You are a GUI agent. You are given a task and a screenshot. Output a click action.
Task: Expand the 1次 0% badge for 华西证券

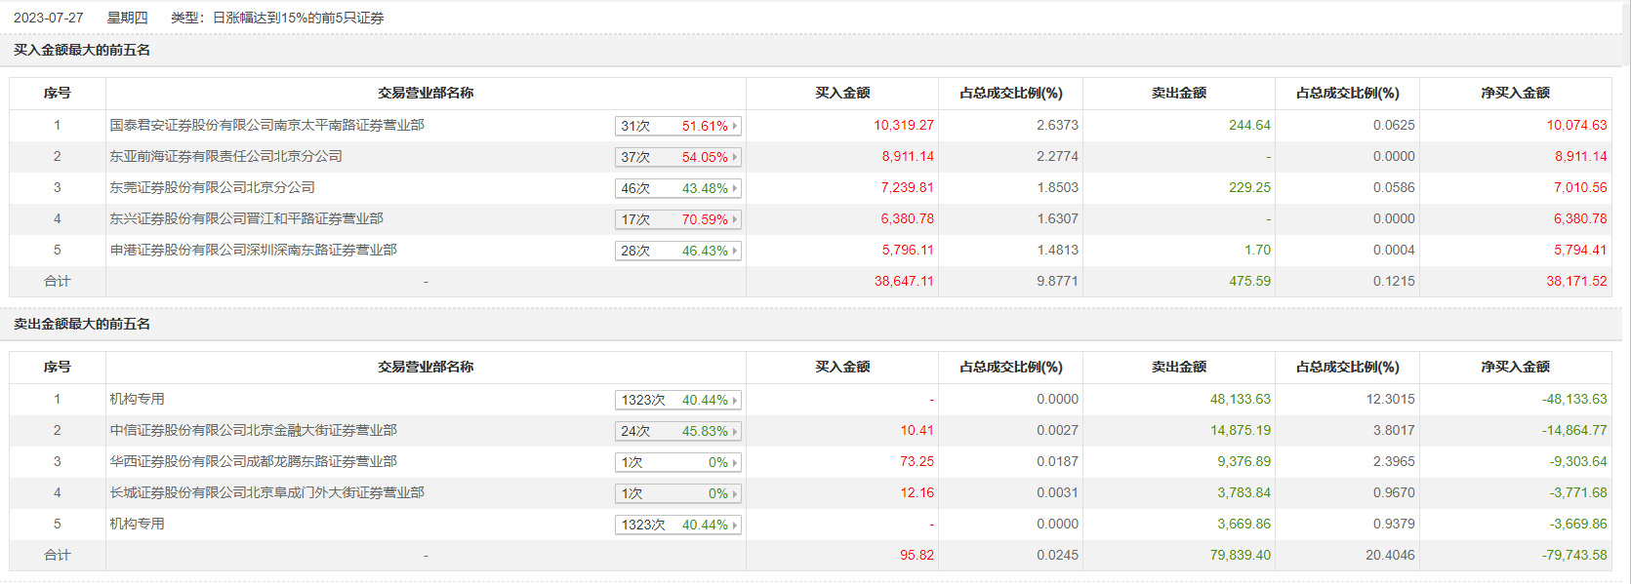[x=678, y=462]
